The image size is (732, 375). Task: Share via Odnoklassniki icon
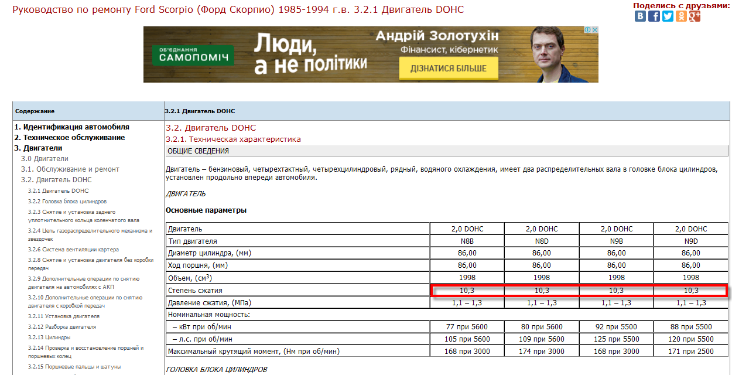[681, 16]
